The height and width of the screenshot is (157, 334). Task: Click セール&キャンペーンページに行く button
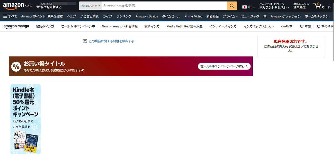[x=224, y=66]
